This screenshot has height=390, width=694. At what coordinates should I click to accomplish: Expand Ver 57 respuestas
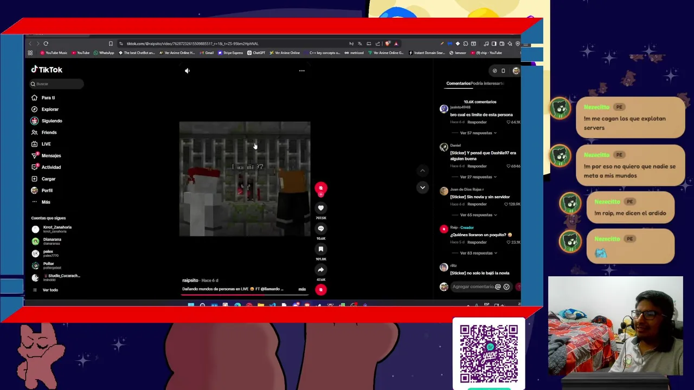click(x=478, y=133)
